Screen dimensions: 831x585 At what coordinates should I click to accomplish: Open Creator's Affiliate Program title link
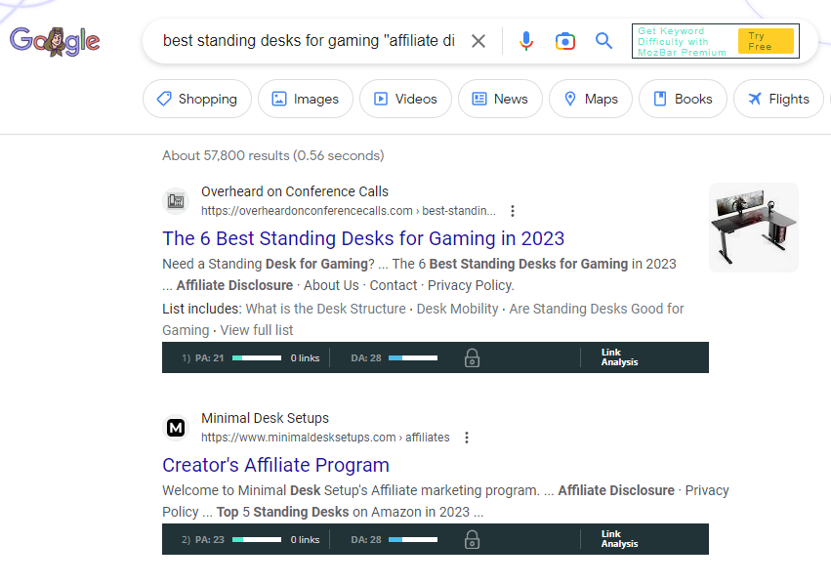(275, 465)
